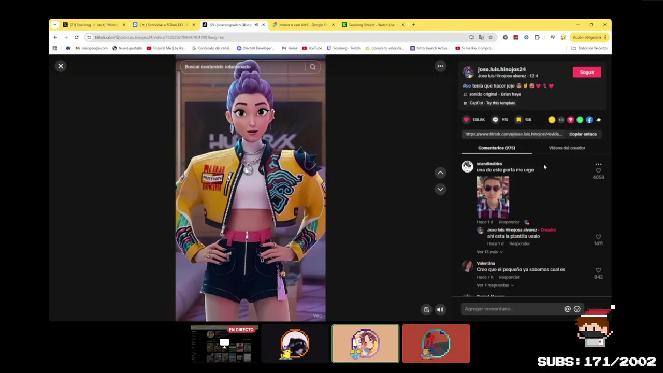
Task: Like the scandinabics comment heart
Action: (598, 171)
